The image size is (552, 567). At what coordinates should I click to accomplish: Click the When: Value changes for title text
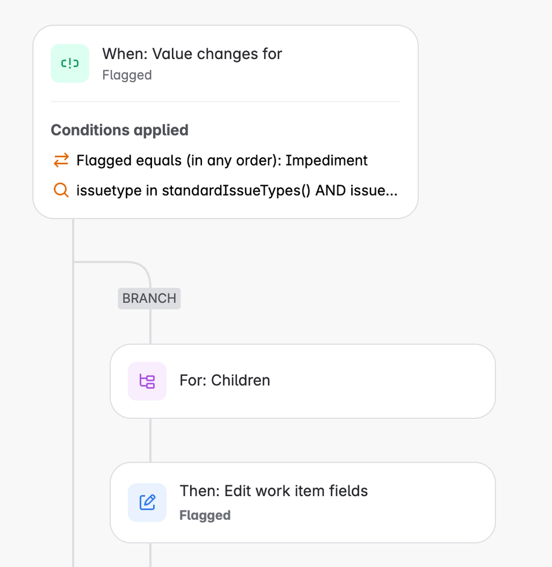pyautogui.click(x=192, y=54)
